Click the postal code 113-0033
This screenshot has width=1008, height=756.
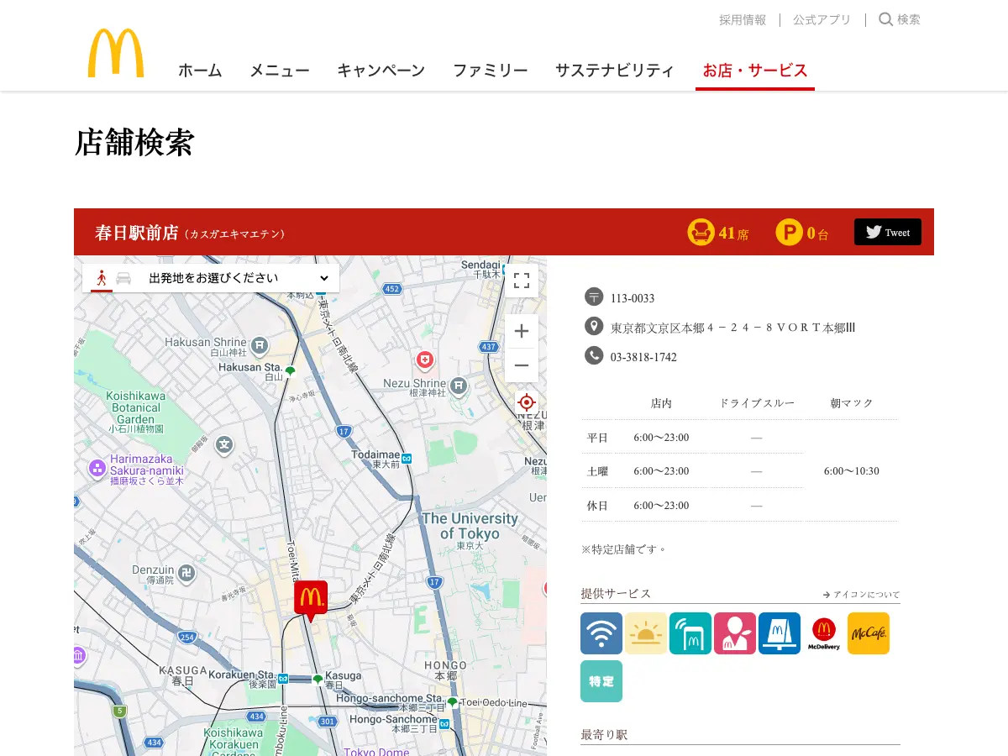(633, 298)
